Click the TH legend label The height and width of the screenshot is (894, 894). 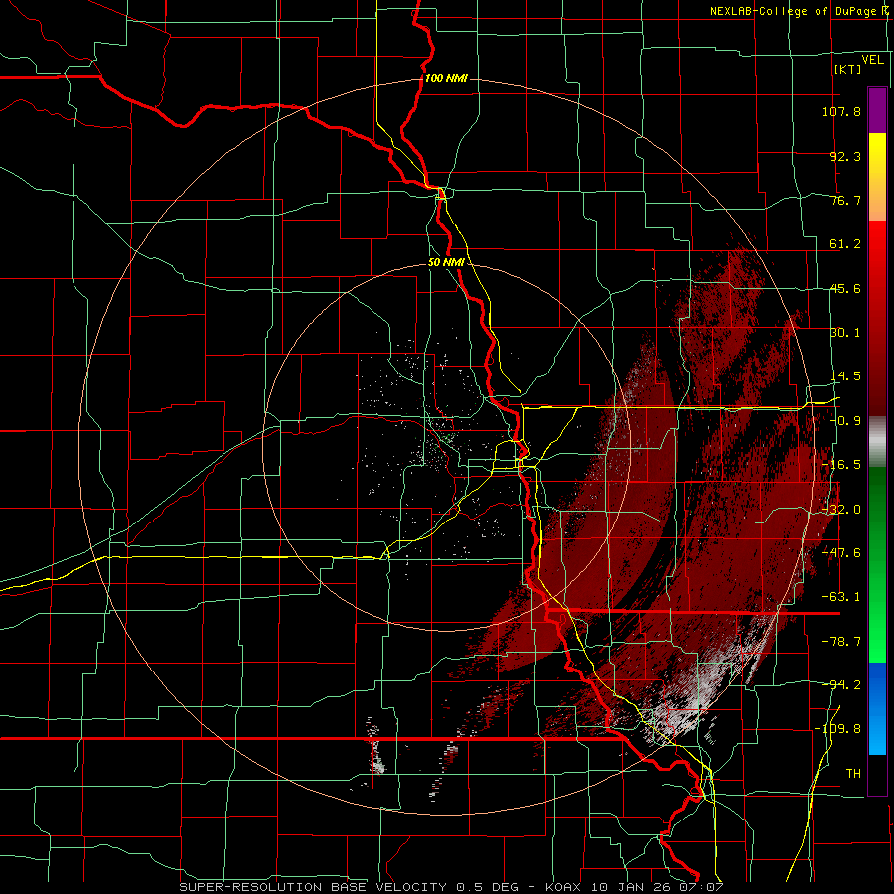click(x=853, y=774)
